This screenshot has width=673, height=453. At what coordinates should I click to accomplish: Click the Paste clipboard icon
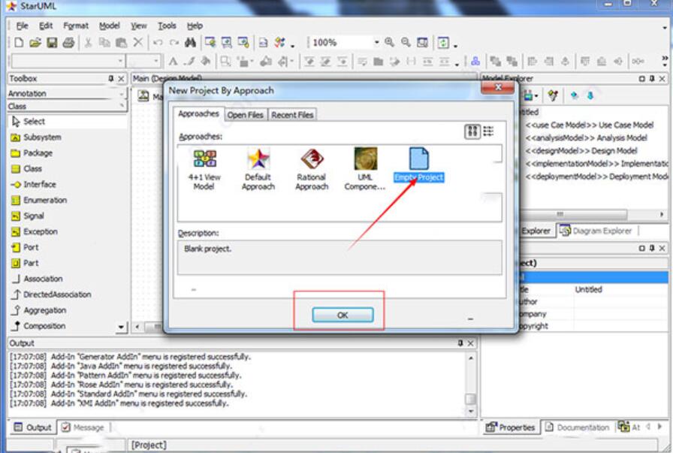[122, 42]
